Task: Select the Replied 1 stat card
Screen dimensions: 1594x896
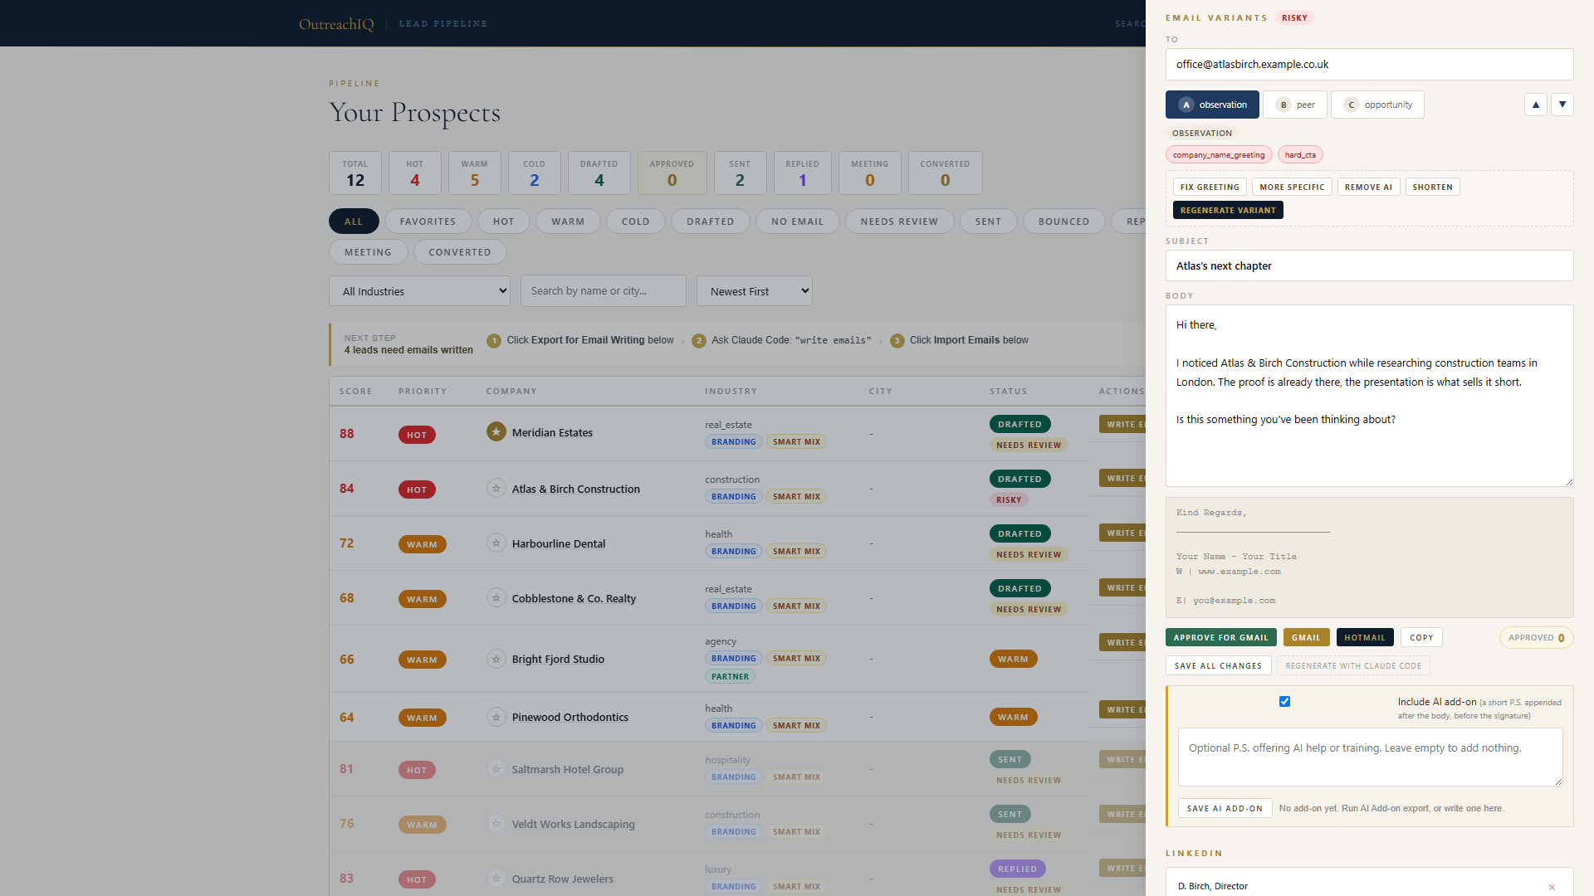Action: coord(802,173)
